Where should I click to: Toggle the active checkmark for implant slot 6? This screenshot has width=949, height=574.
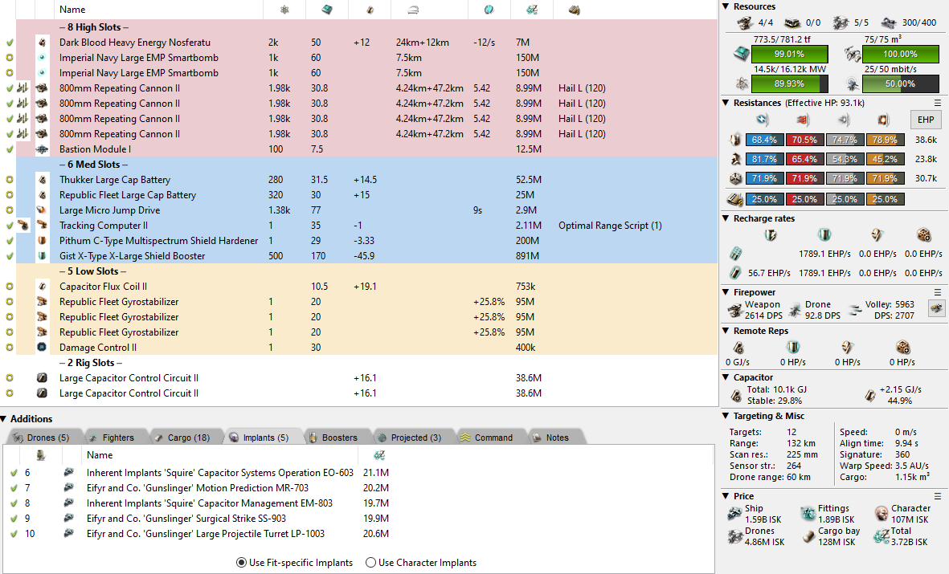[x=13, y=473]
